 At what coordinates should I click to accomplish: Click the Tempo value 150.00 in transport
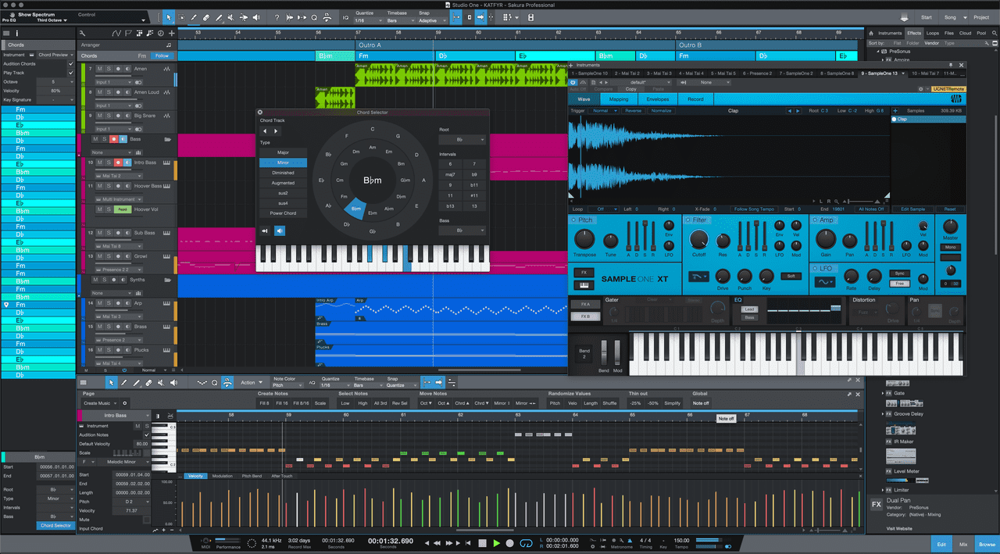(x=682, y=540)
